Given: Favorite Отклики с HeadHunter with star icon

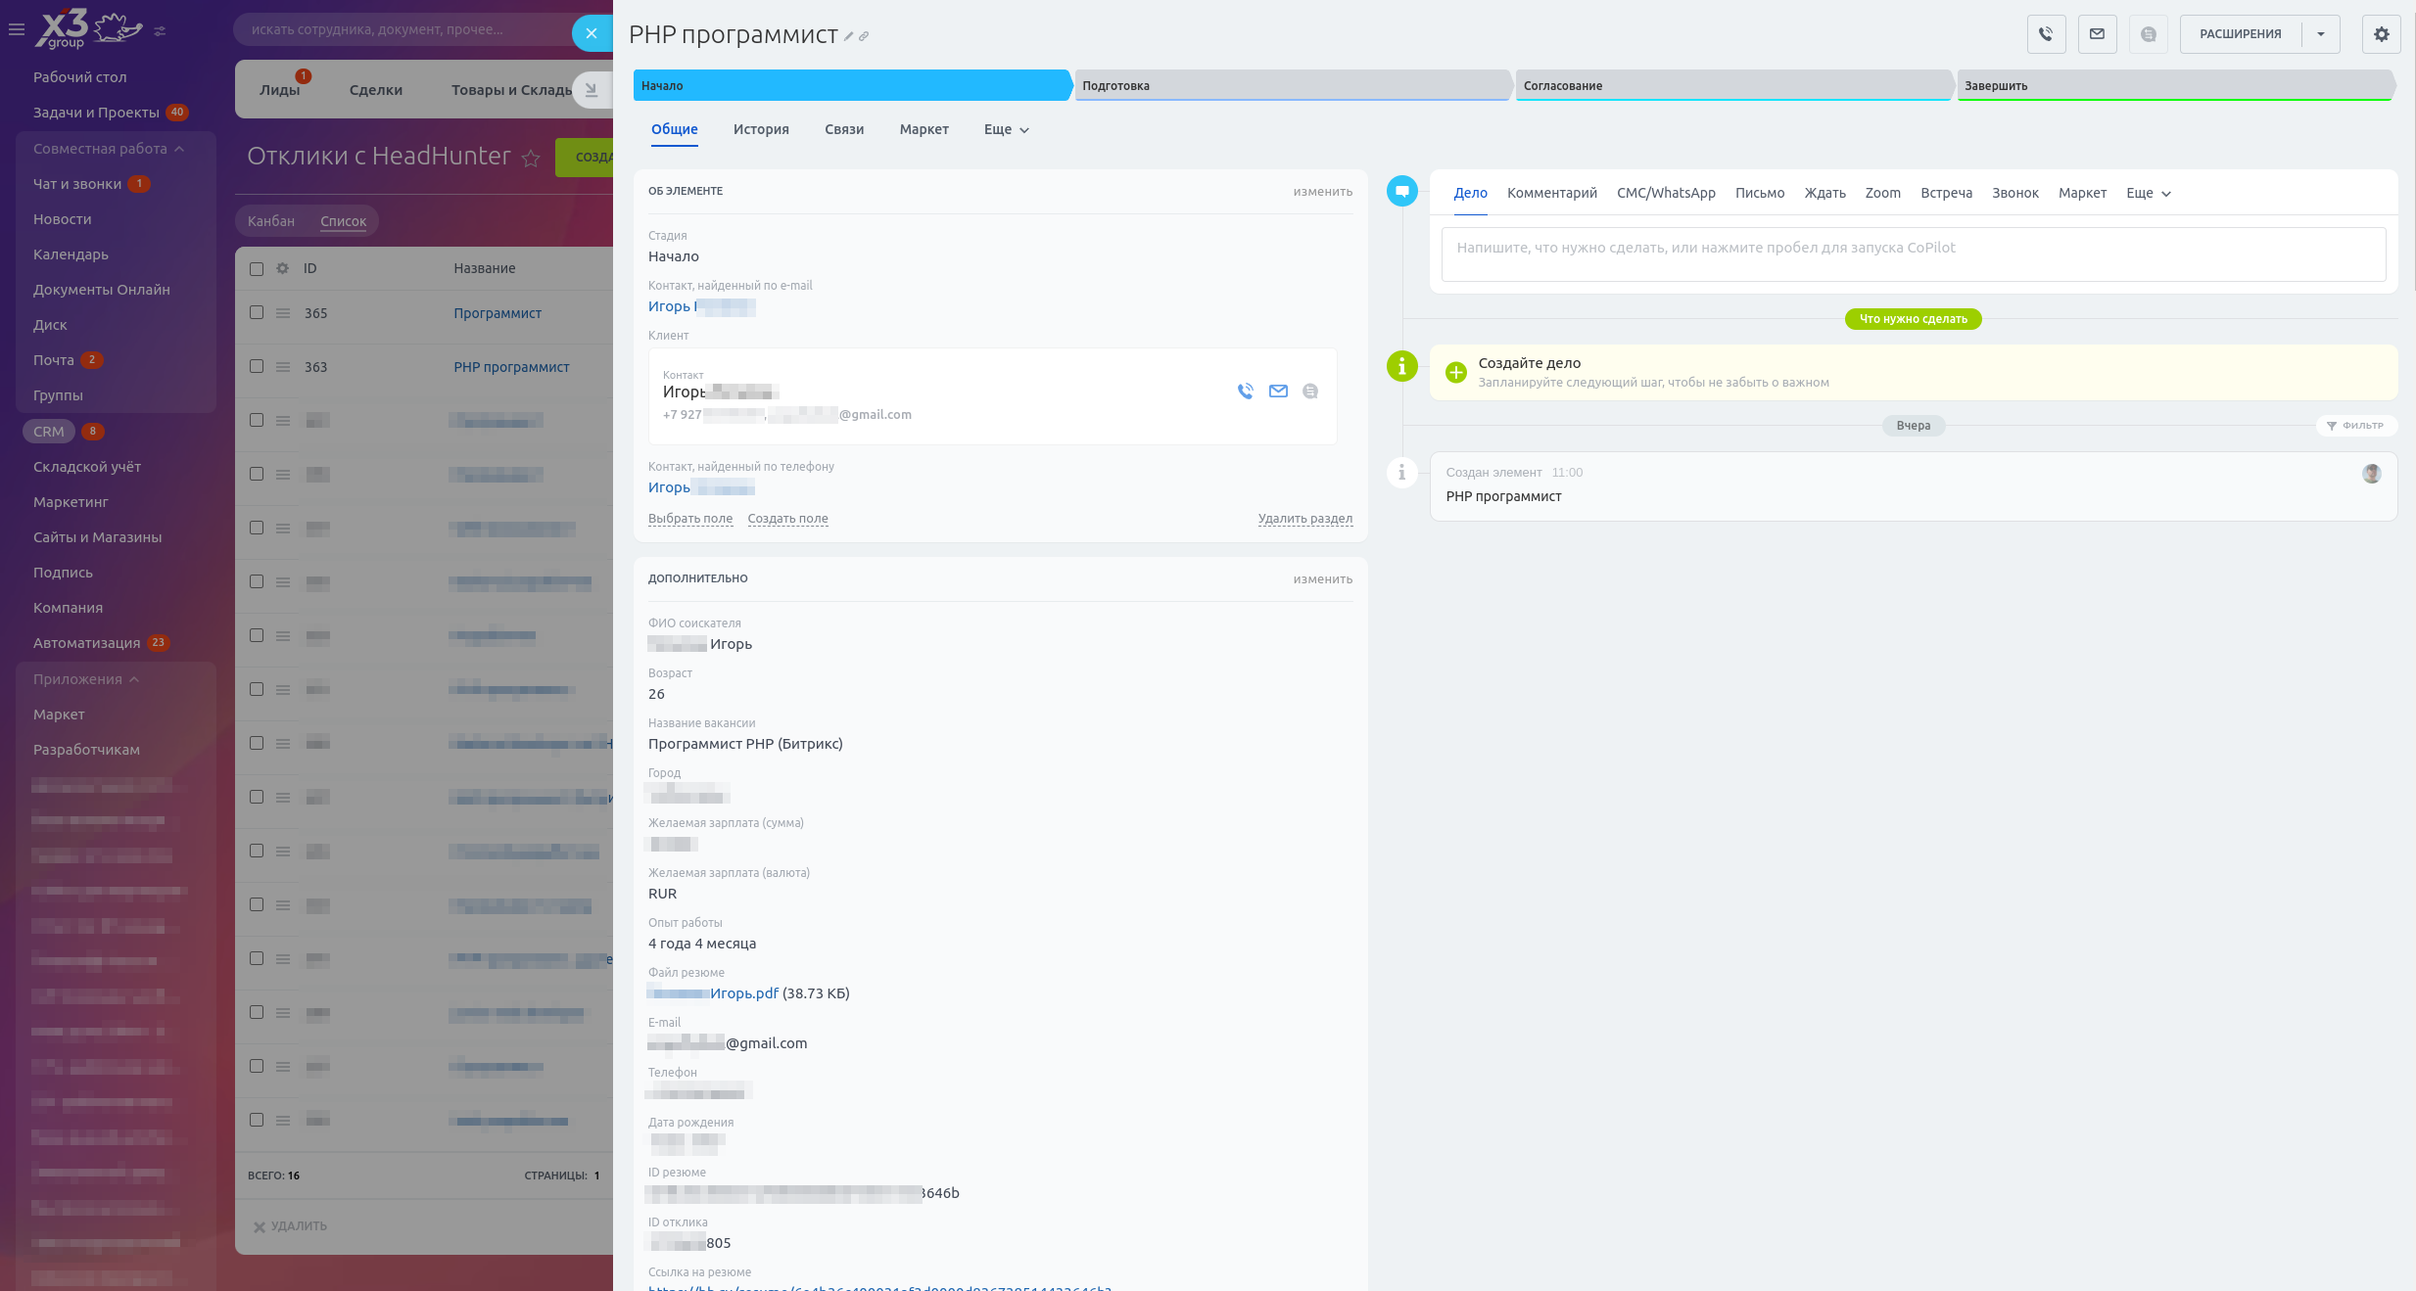Looking at the screenshot, I should click(531, 159).
